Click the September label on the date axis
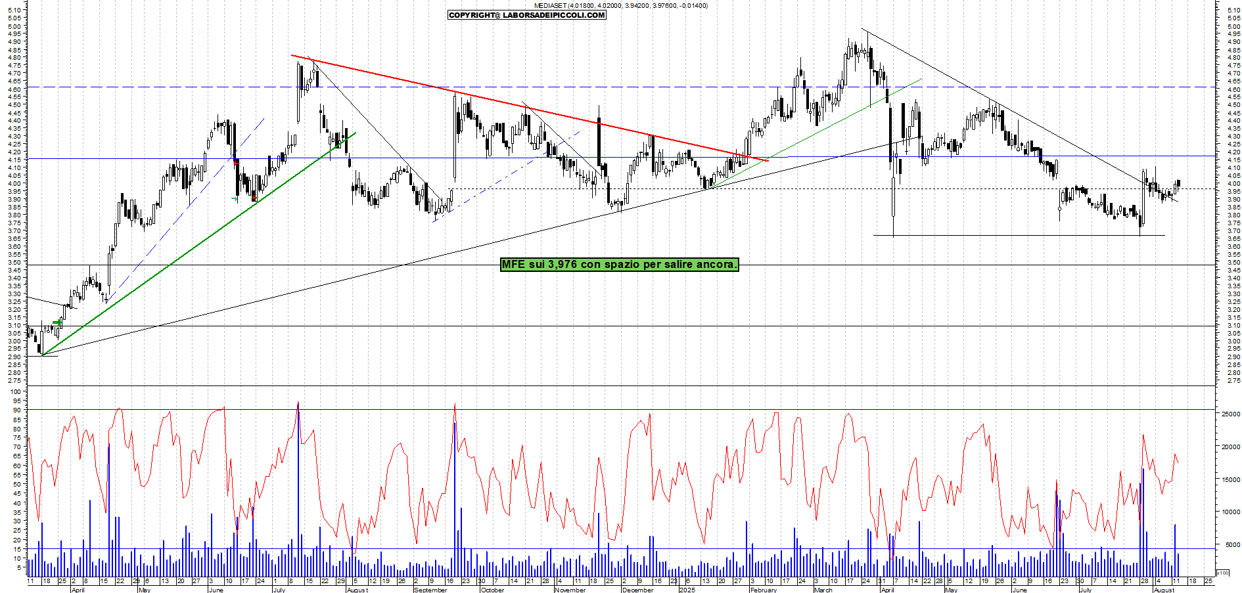 [x=430, y=590]
